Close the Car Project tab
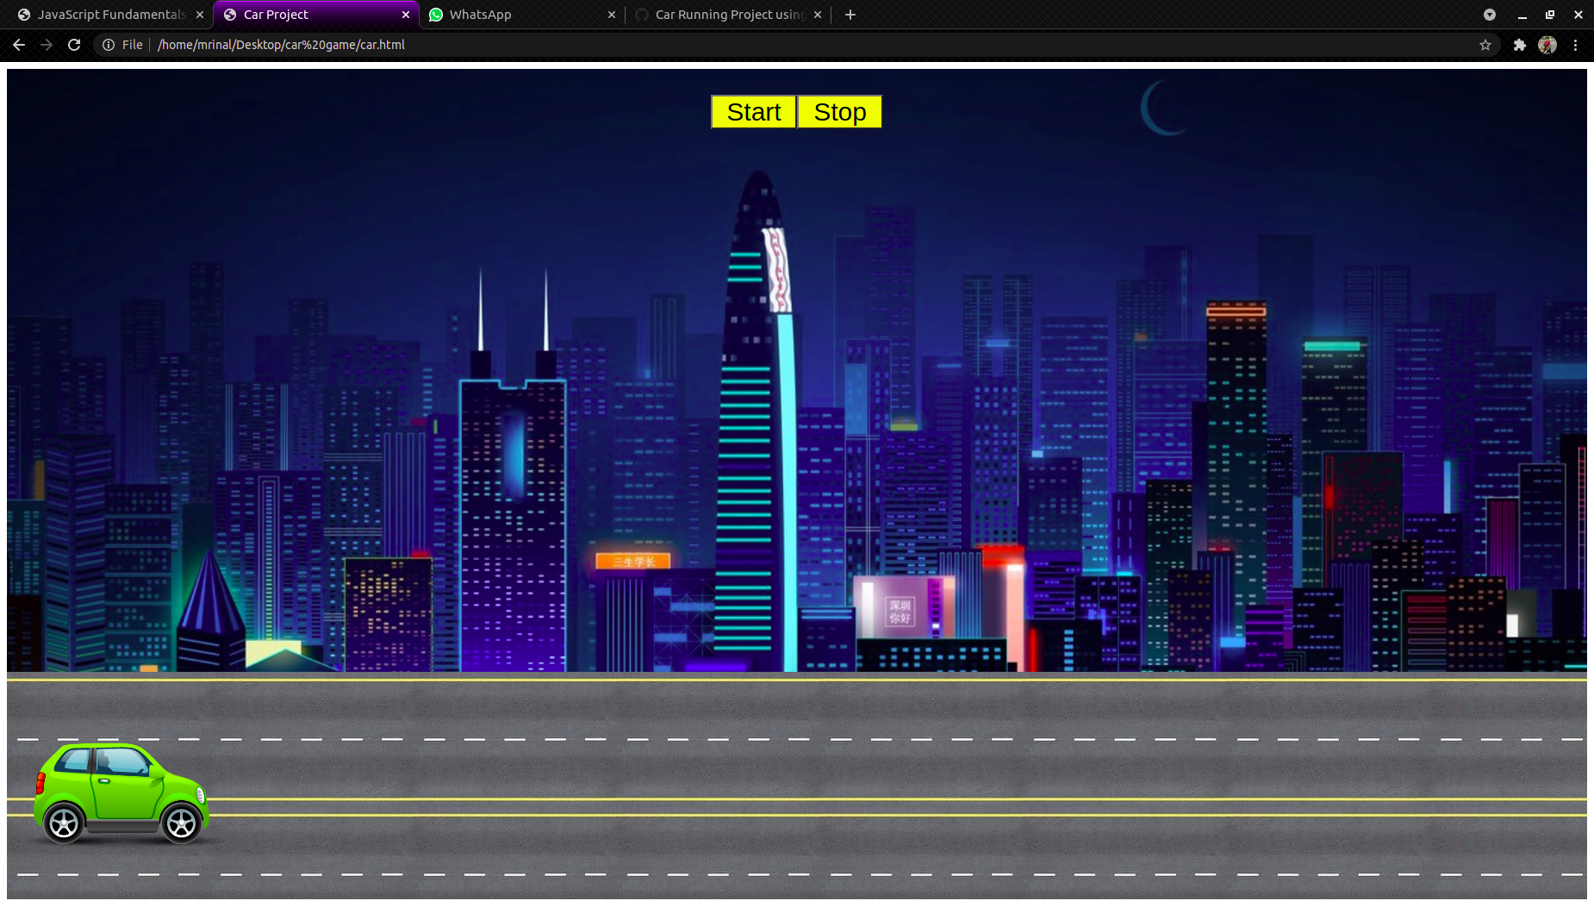Screen dimensions: 1594x907 click(x=406, y=15)
